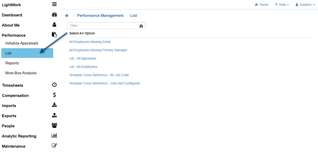Open List - All Appraisals link
This screenshot has width=318, height=161.
pos(82,58)
